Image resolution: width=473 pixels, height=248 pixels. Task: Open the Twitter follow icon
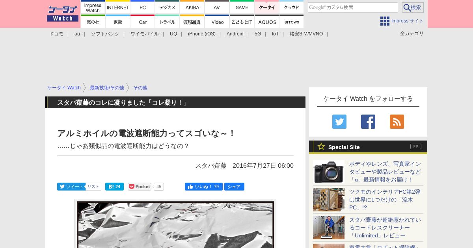[339, 122]
